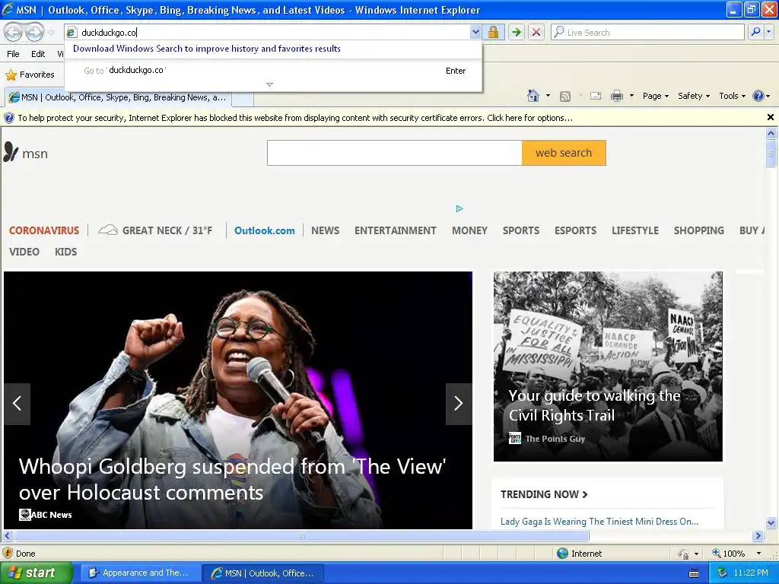The width and height of the screenshot is (779, 584).
Task: Click the RSS feeds icon
Action: (565, 97)
